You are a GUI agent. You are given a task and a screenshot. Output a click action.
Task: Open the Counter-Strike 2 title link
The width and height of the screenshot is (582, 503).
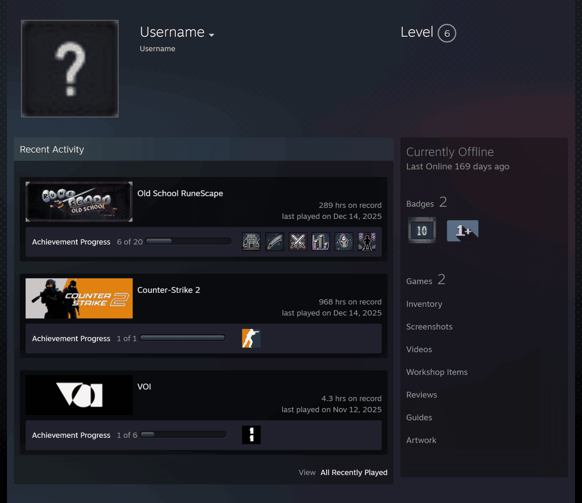pos(169,290)
